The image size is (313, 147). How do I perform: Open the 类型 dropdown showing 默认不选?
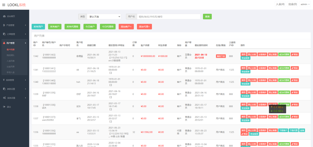coord(104,16)
